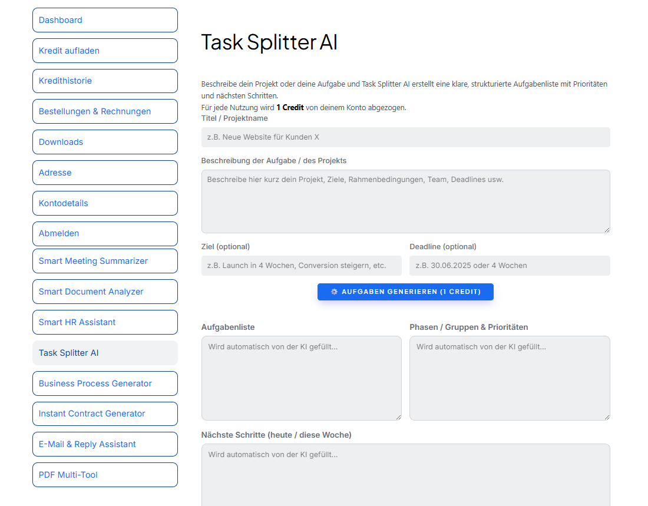This screenshot has width=648, height=506.
Task: Open Instant Contract Generator
Action: click(105, 414)
